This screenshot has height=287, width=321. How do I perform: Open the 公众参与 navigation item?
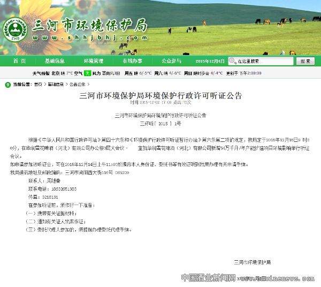click(171, 61)
